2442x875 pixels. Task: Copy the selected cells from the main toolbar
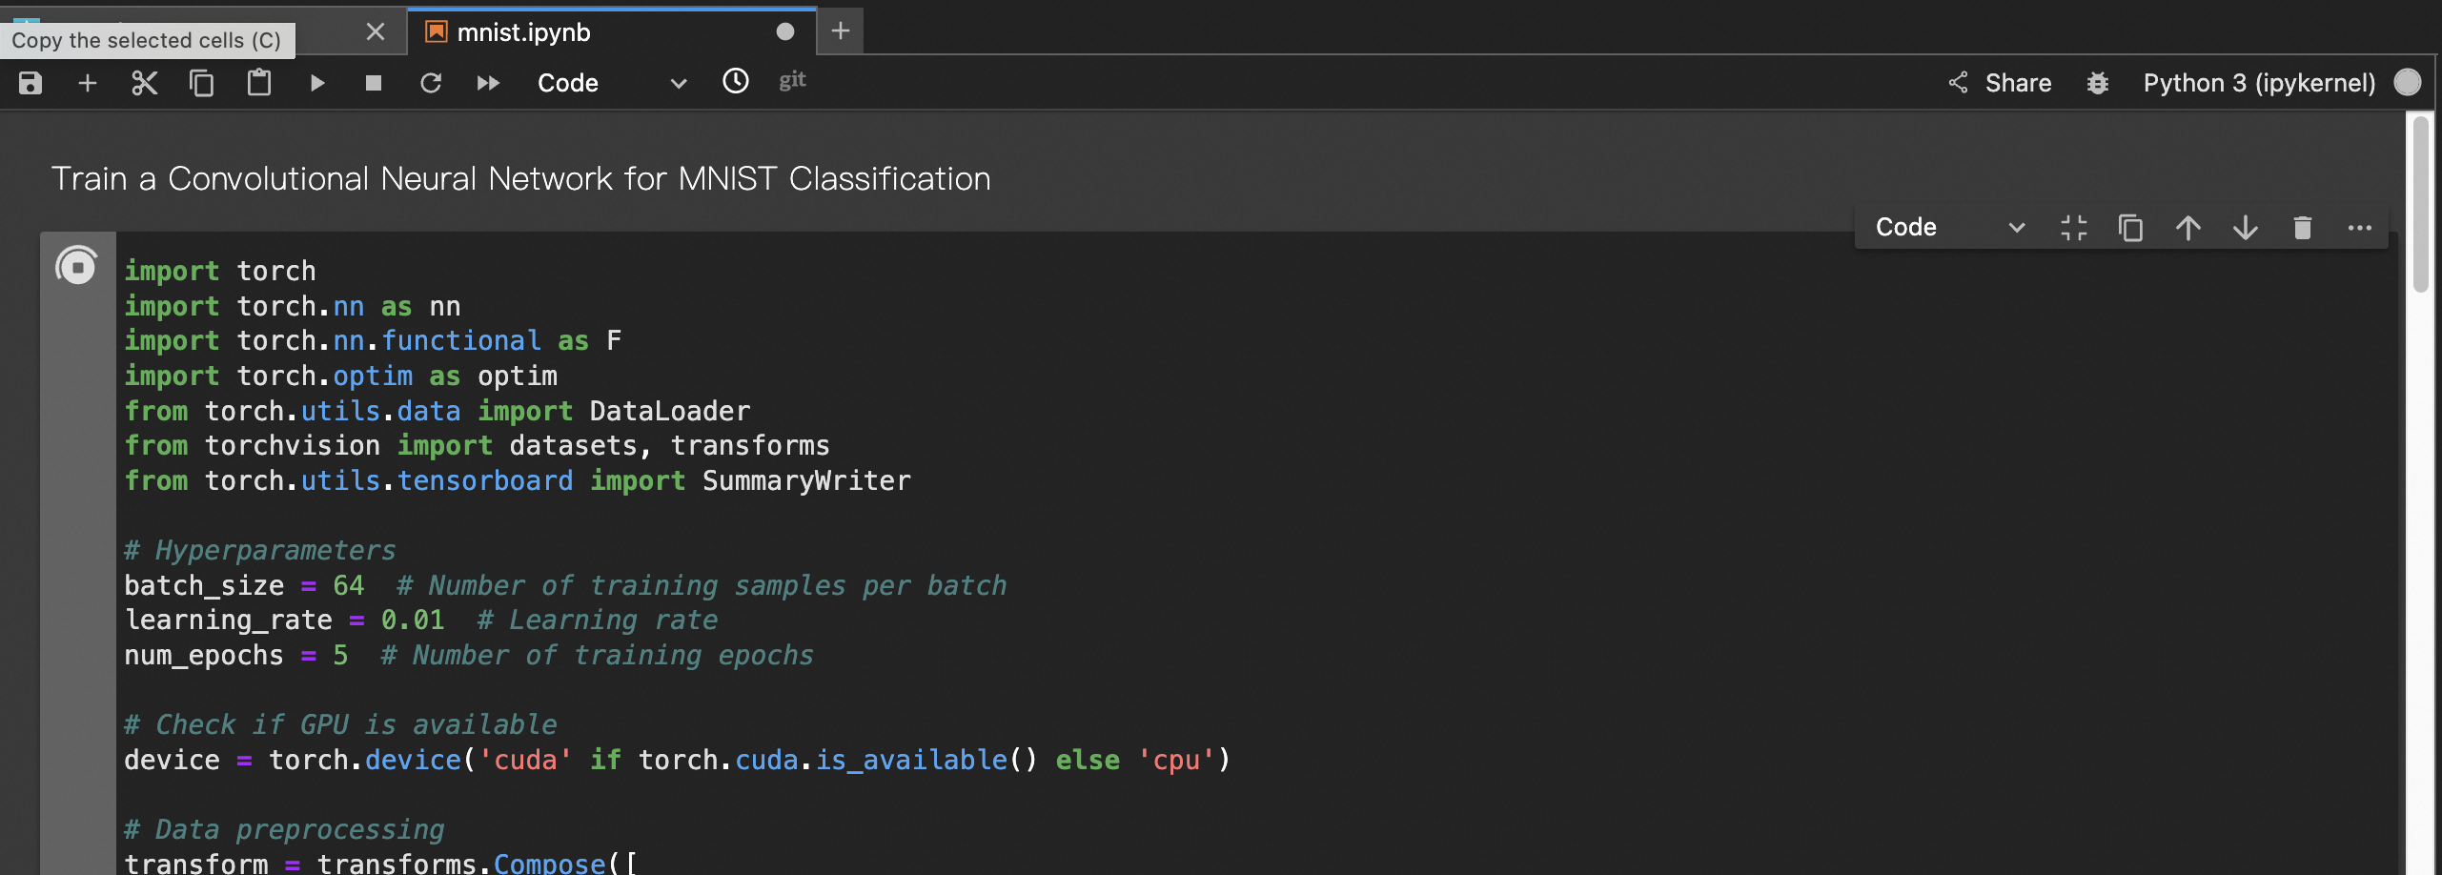[x=201, y=84]
